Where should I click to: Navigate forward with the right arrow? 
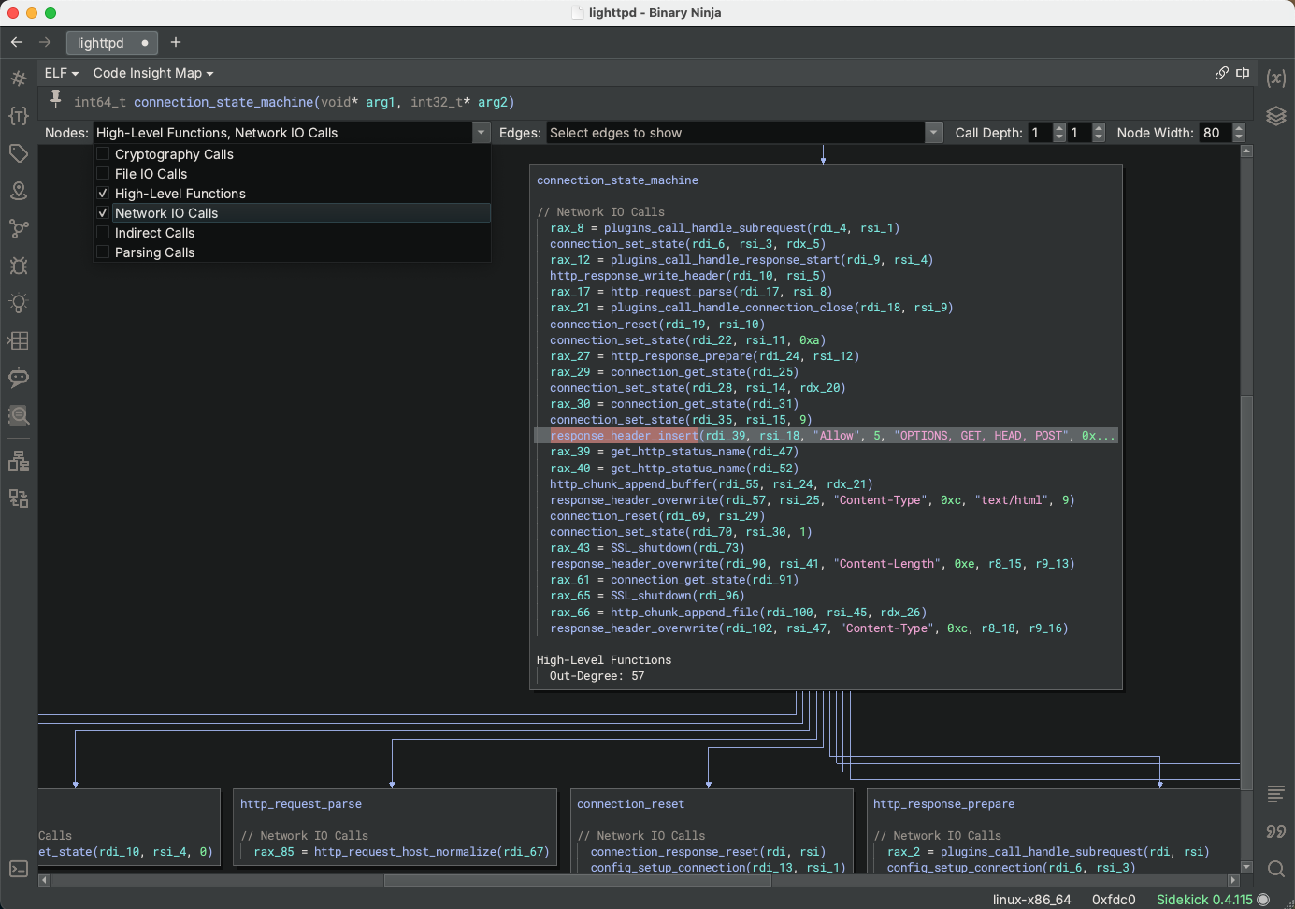pyautogui.click(x=45, y=42)
